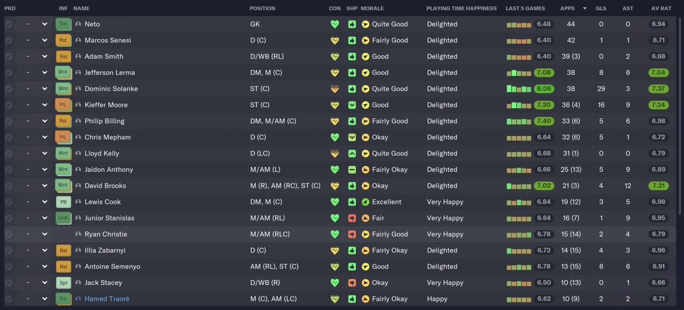
Task: Click Jack Stacey's Spt status icon
Action: click(x=63, y=283)
